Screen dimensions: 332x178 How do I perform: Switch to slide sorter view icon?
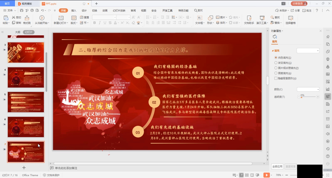pos(247,175)
